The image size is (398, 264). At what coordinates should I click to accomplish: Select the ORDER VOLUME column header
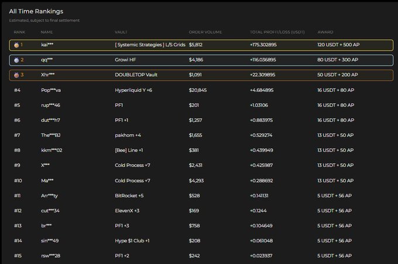click(x=205, y=32)
